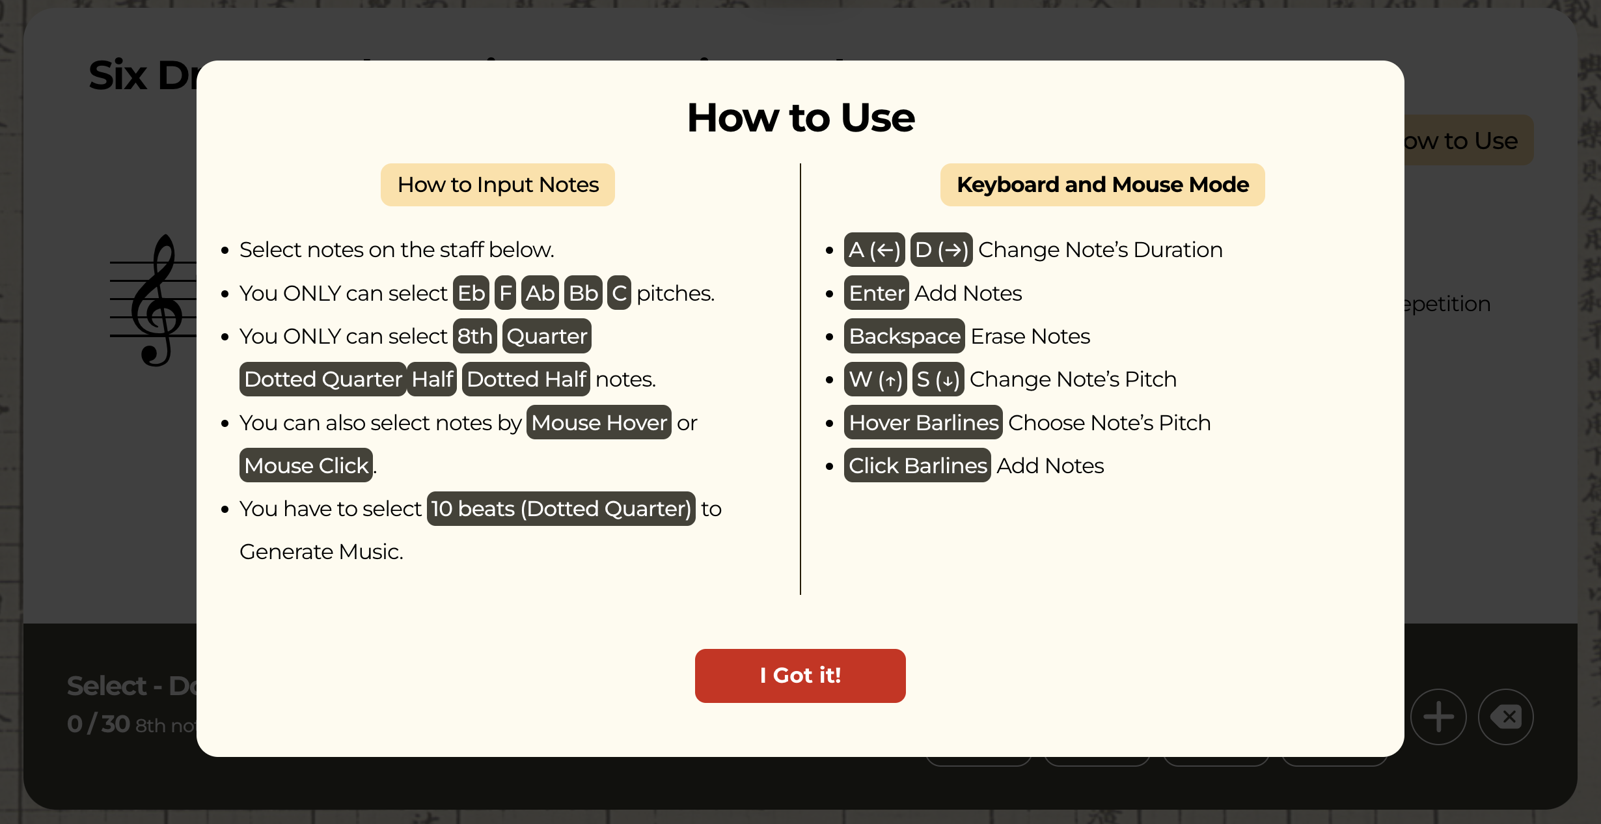Click the Dotted Half duration tag

point(527,379)
